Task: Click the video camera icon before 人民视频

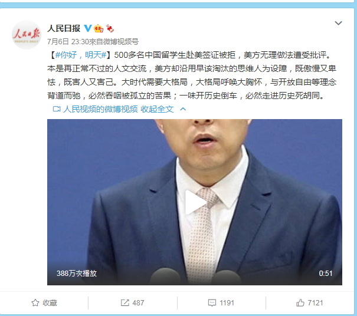Action: (x=57, y=109)
